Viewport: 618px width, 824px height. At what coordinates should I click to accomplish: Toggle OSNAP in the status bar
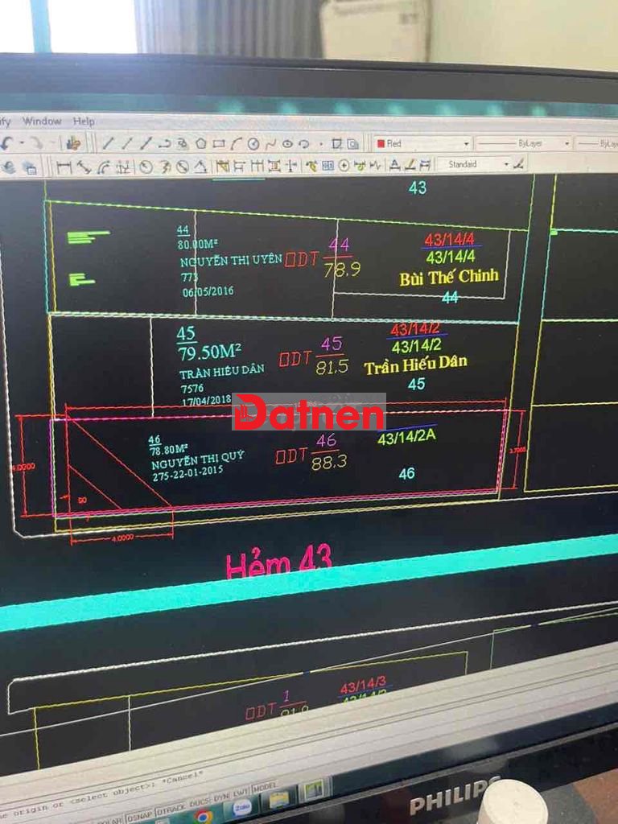click(138, 814)
